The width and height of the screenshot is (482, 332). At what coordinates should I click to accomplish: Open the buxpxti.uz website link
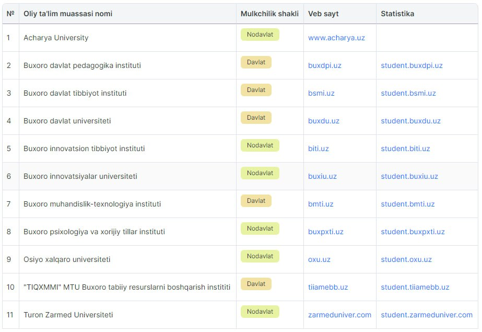(326, 232)
